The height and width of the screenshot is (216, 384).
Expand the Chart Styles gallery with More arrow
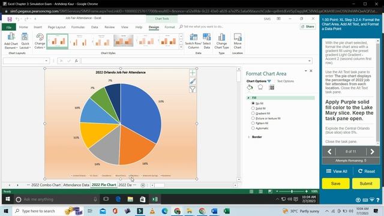tap(181, 47)
